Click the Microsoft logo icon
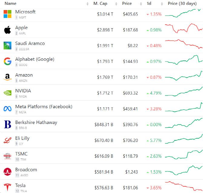 tap(8, 14)
